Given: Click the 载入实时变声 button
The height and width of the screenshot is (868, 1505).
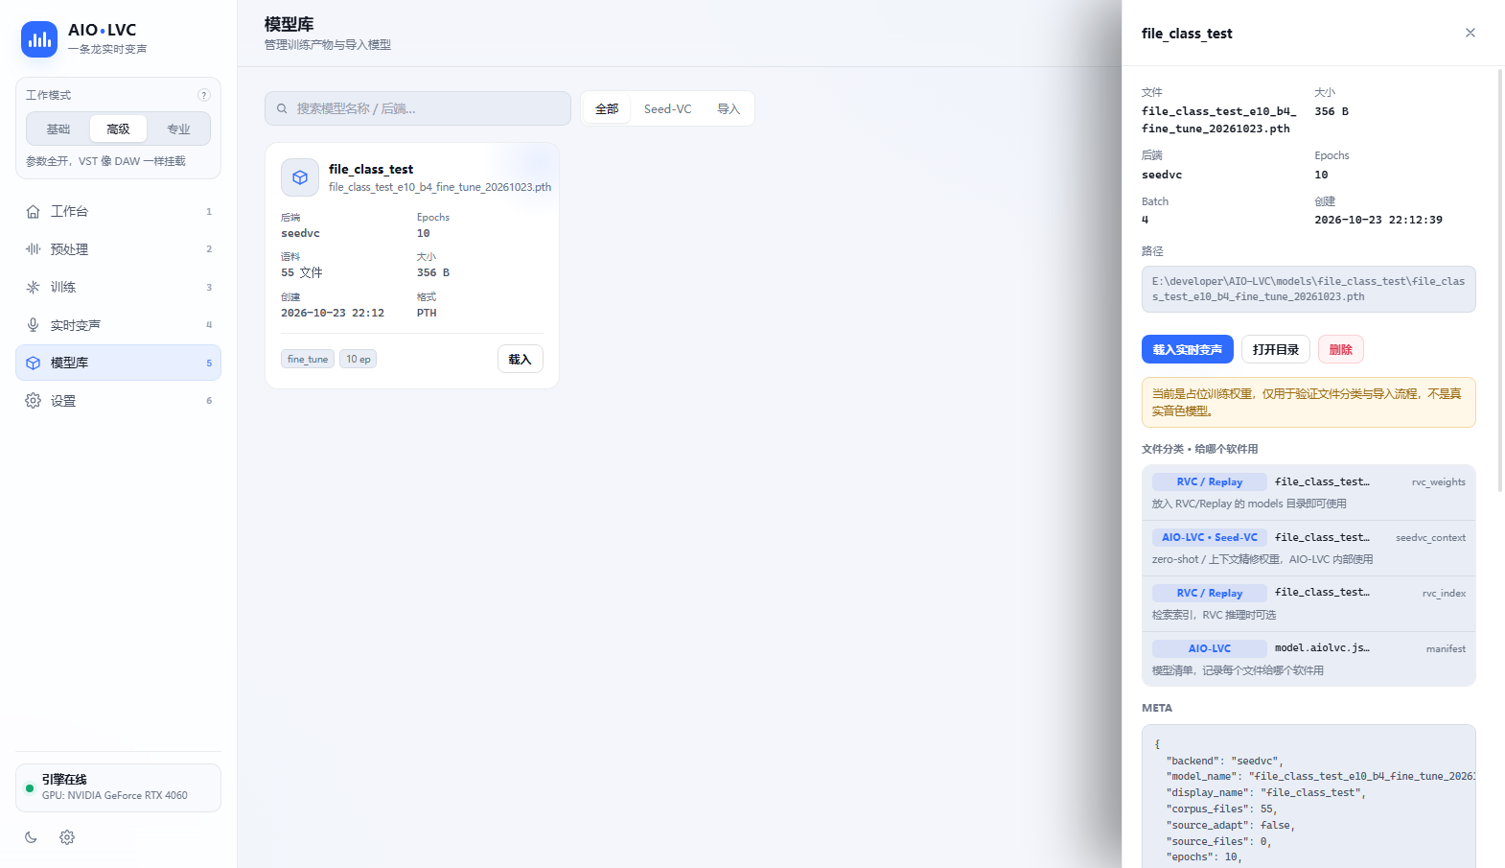Looking at the screenshot, I should (1187, 349).
